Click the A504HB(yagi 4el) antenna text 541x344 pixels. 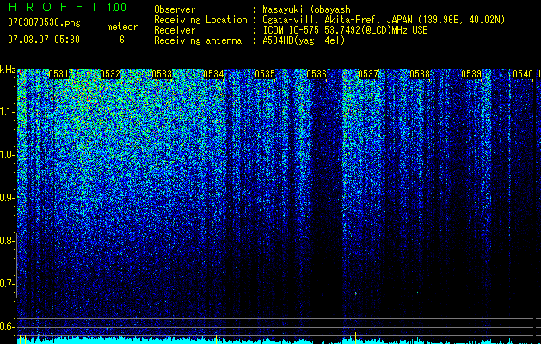[304, 40]
